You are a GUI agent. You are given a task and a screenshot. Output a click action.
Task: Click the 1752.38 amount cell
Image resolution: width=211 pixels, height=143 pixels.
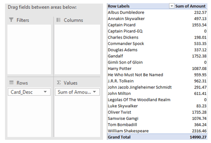[199, 56]
